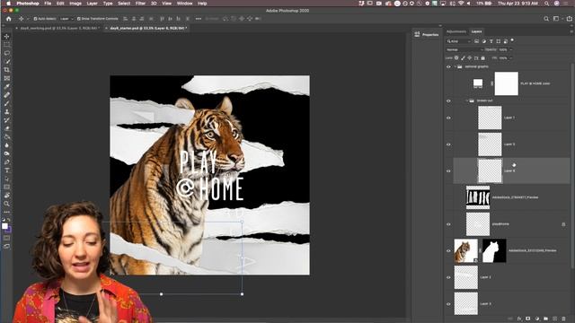This screenshot has width=575, height=323.
Task: Select the Layers panel tab
Action: coord(476,31)
